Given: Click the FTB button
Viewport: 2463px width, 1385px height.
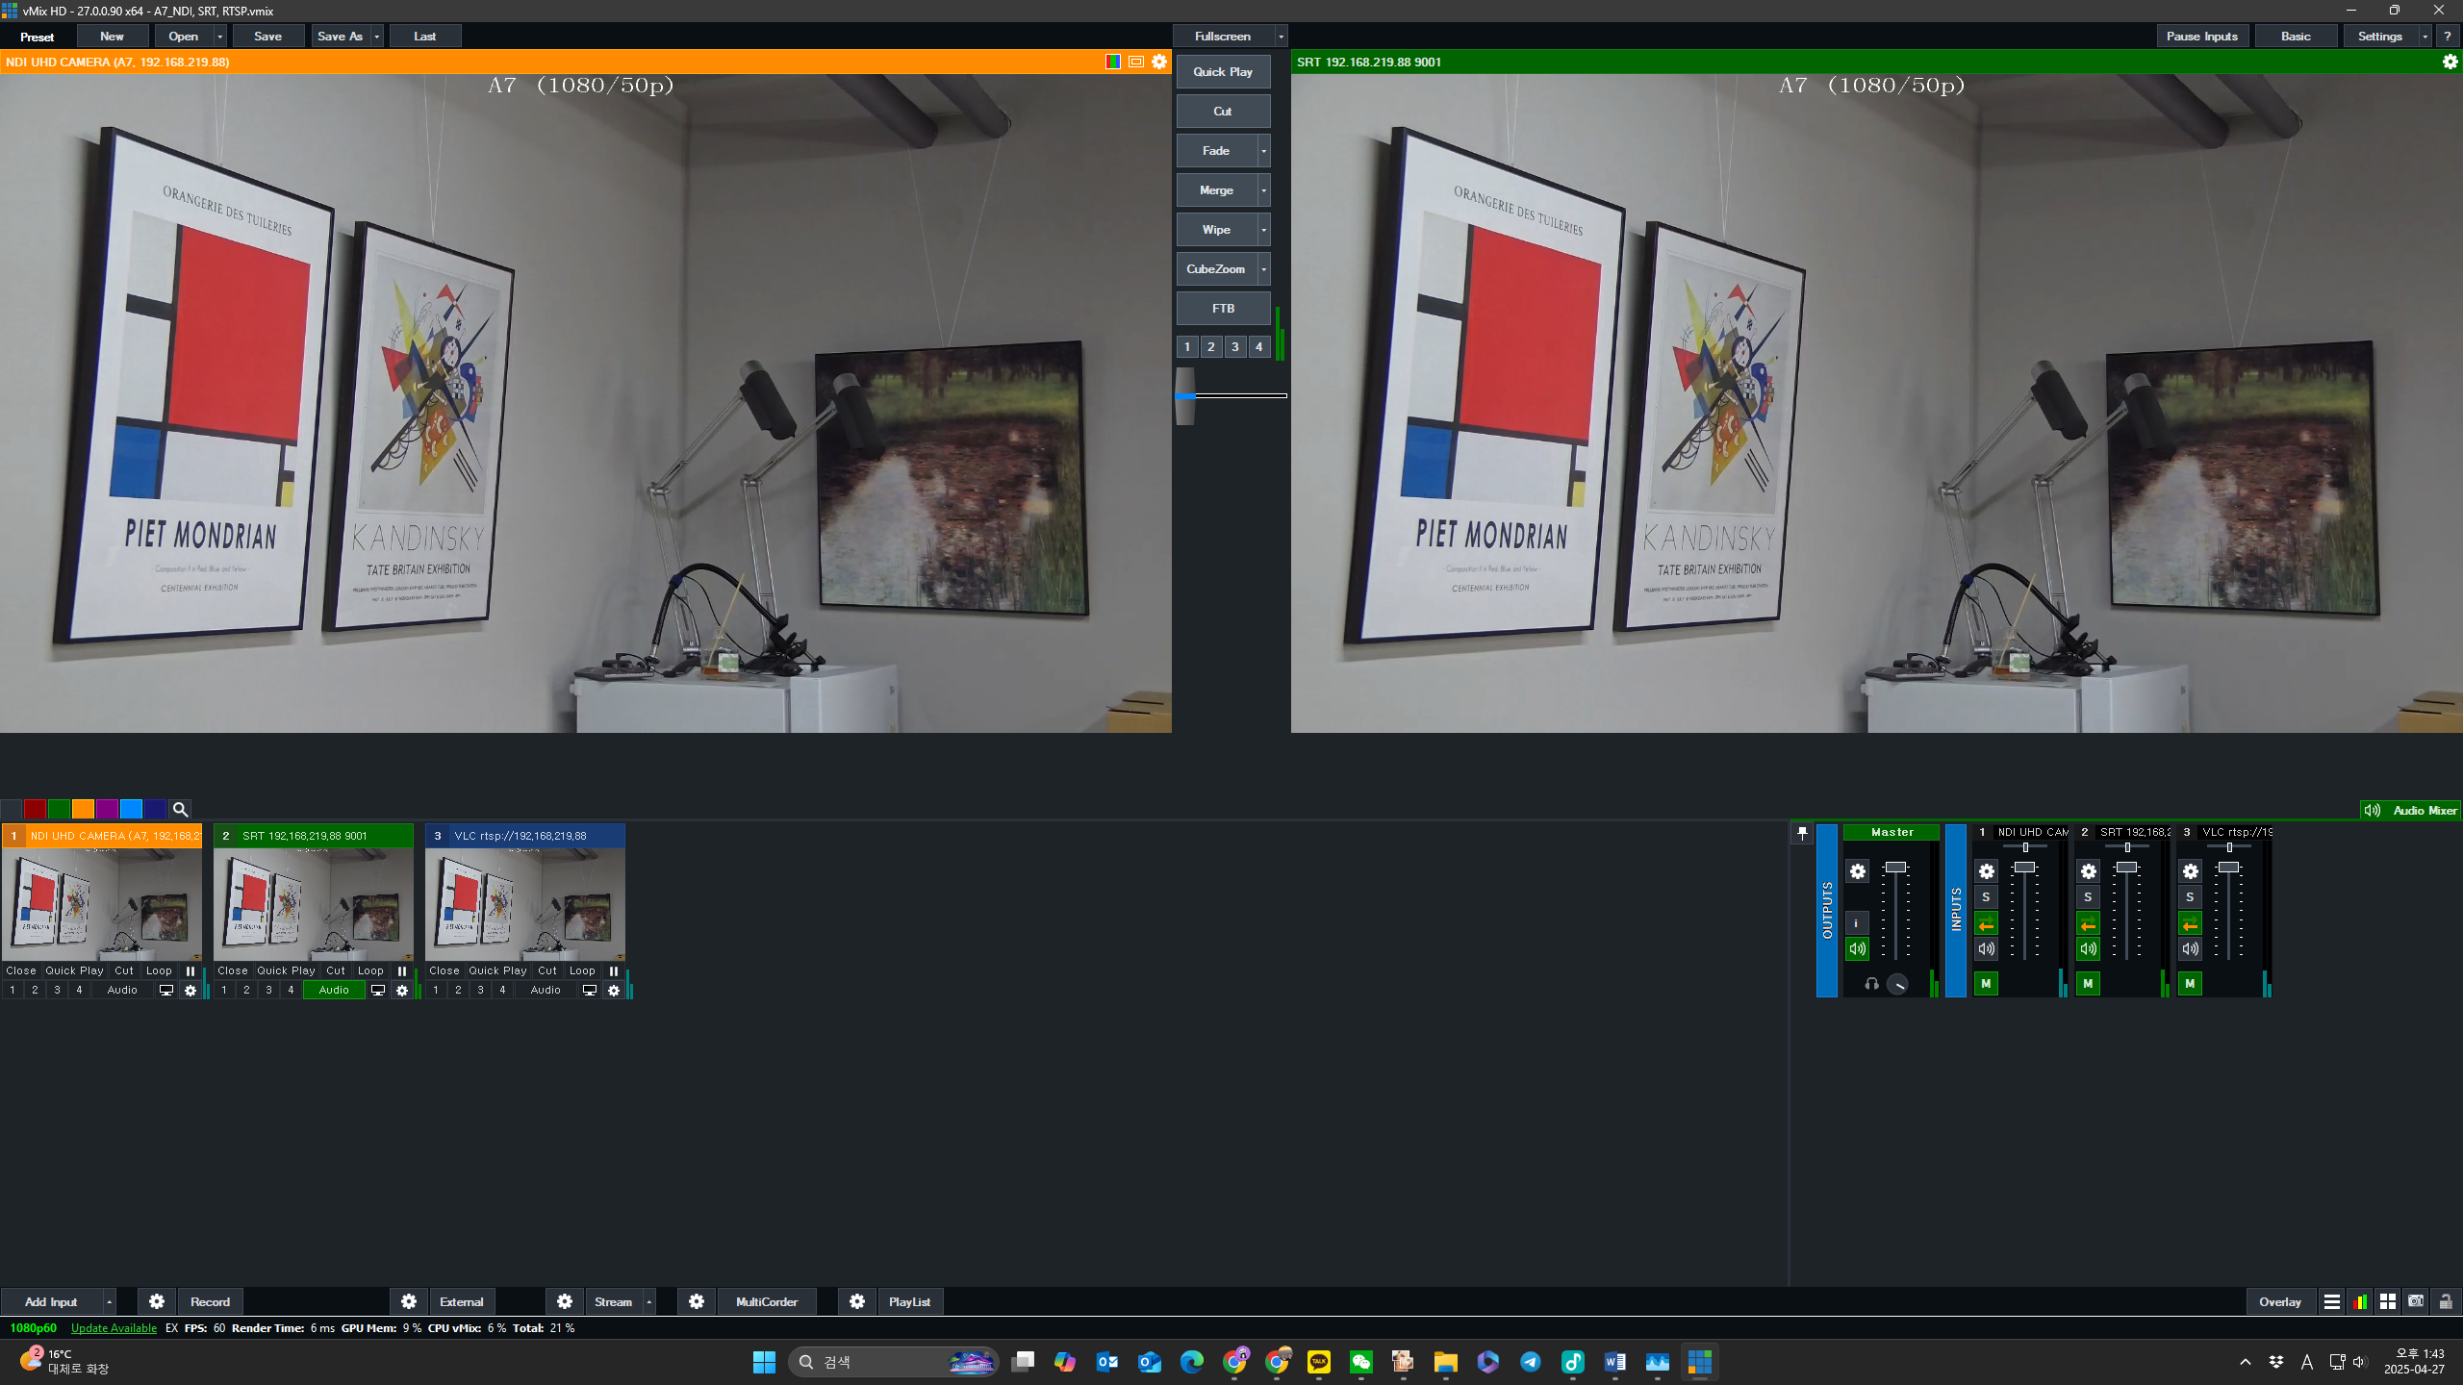Looking at the screenshot, I should (1223, 309).
